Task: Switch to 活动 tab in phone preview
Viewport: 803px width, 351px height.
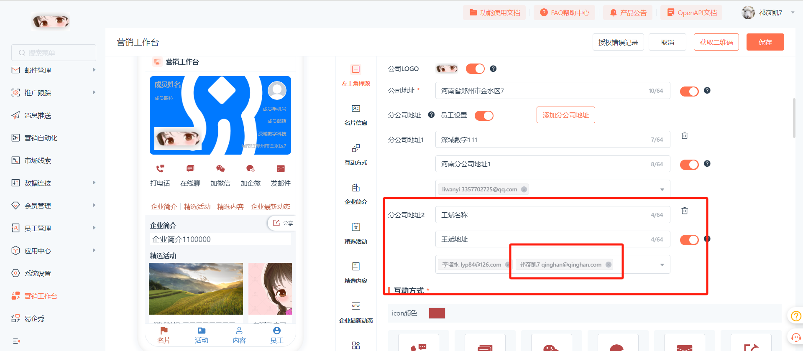Action: click(x=202, y=336)
